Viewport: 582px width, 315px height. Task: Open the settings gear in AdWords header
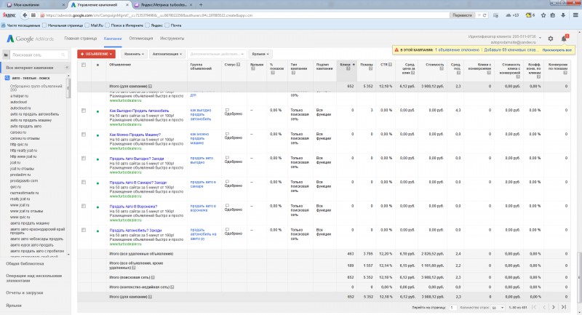click(x=551, y=39)
